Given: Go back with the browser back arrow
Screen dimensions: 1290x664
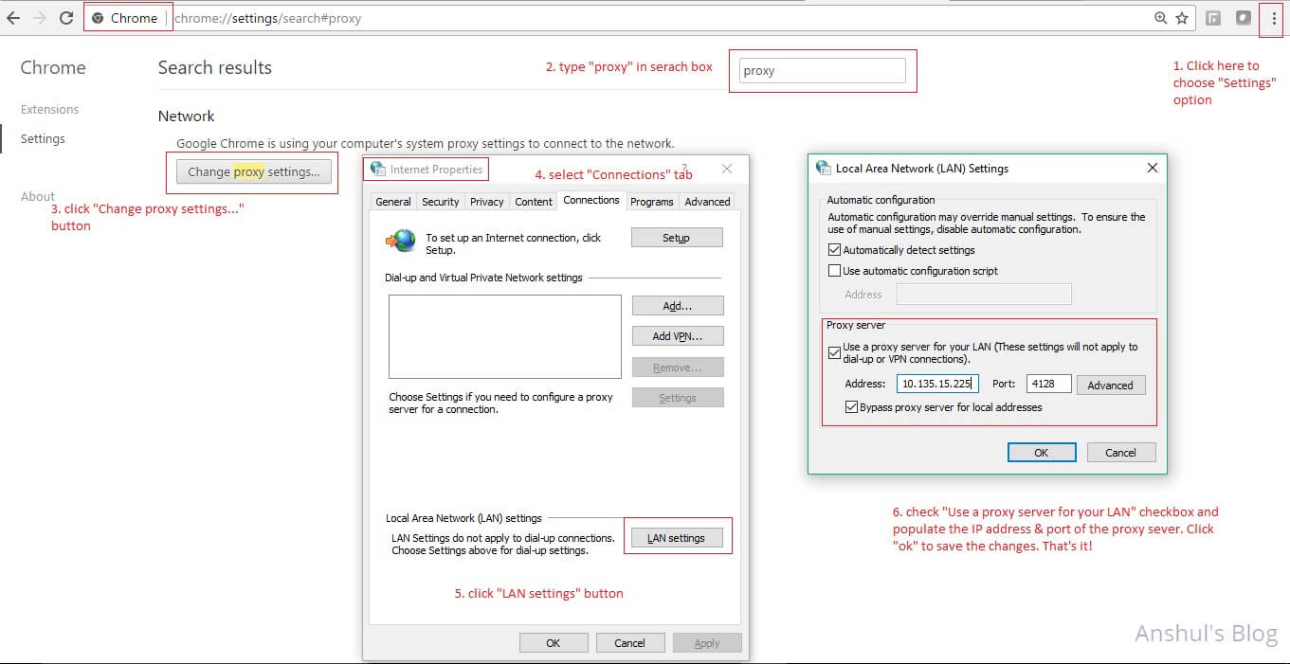Looking at the screenshot, I should 13,18.
